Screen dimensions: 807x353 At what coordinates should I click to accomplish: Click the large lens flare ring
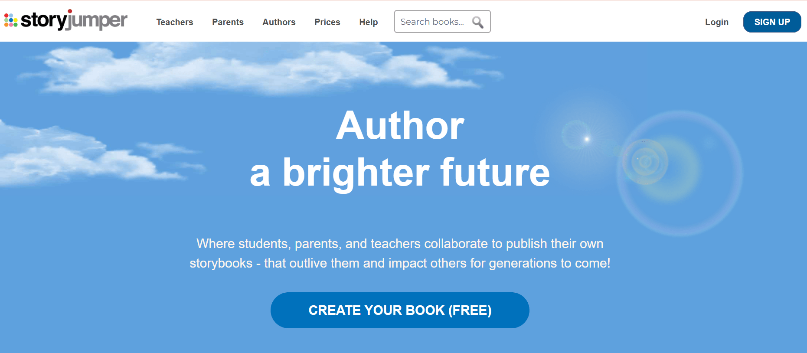tap(680, 173)
